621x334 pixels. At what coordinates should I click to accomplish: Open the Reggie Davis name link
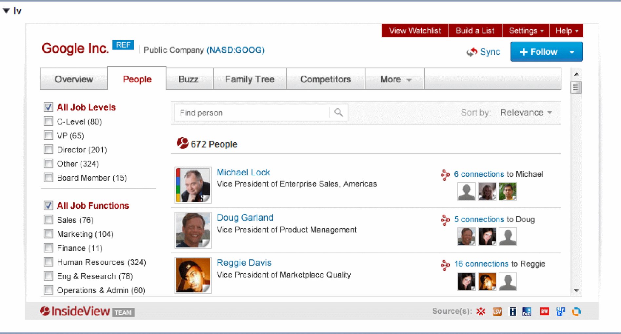(244, 263)
